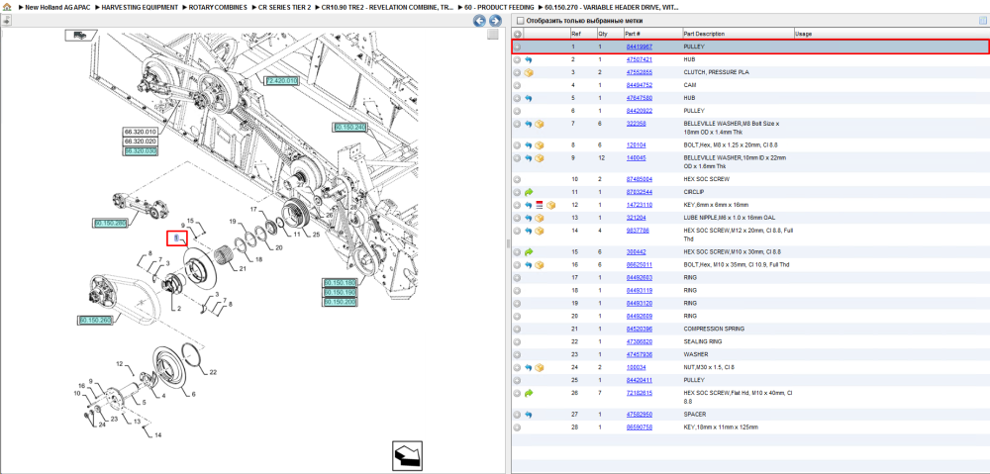Sort by the Ref column header
This screenshot has width=990, height=474.
[x=576, y=34]
